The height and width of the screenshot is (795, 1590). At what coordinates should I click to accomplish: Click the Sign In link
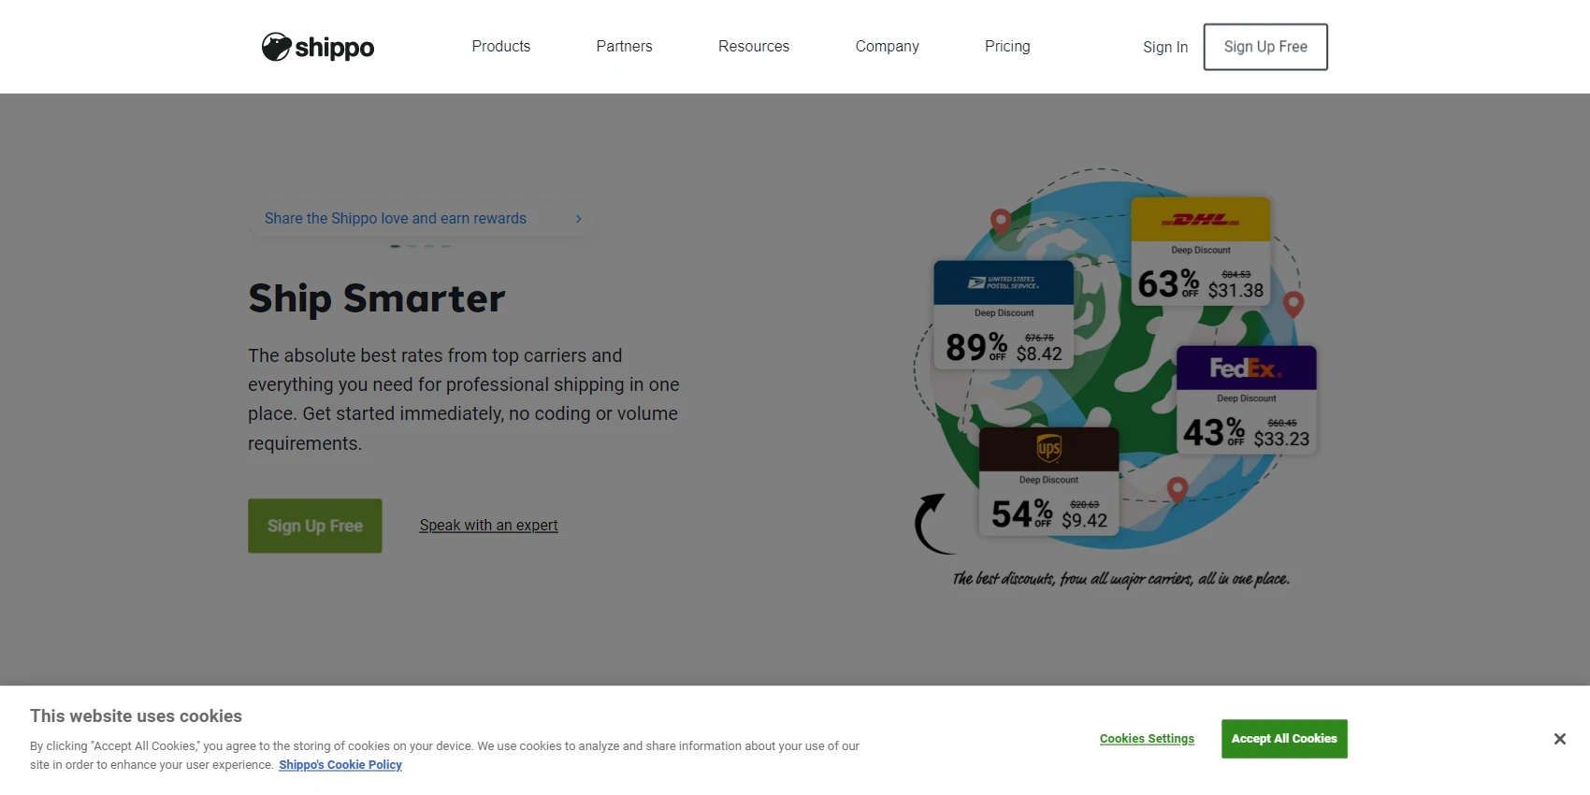pos(1165,47)
